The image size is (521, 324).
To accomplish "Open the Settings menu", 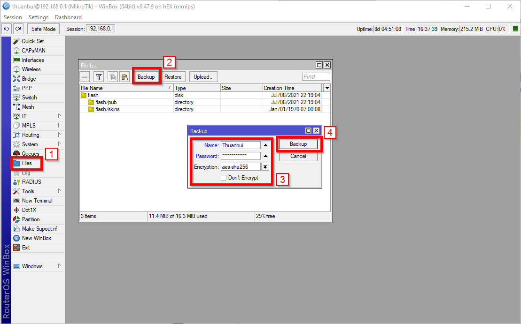I will [38, 17].
